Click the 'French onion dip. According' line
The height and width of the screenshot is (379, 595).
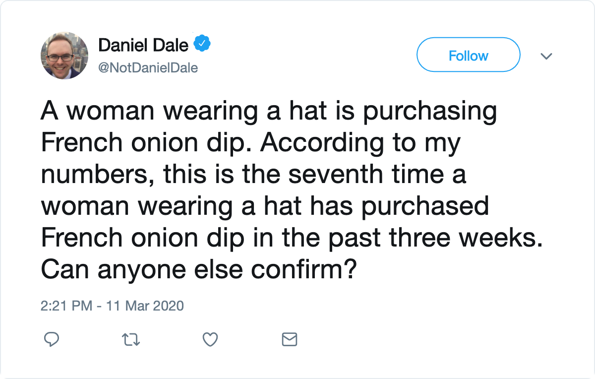[251, 144]
